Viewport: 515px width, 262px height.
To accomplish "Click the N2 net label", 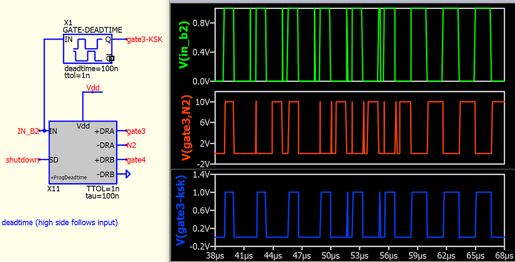I will tap(131, 145).
